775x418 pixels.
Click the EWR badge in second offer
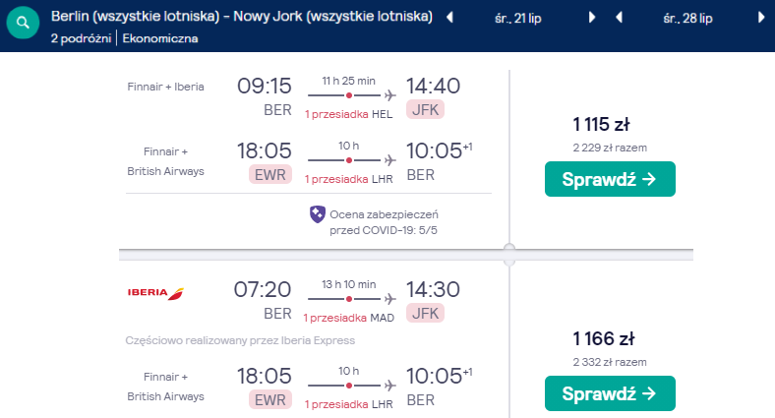[x=269, y=398]
